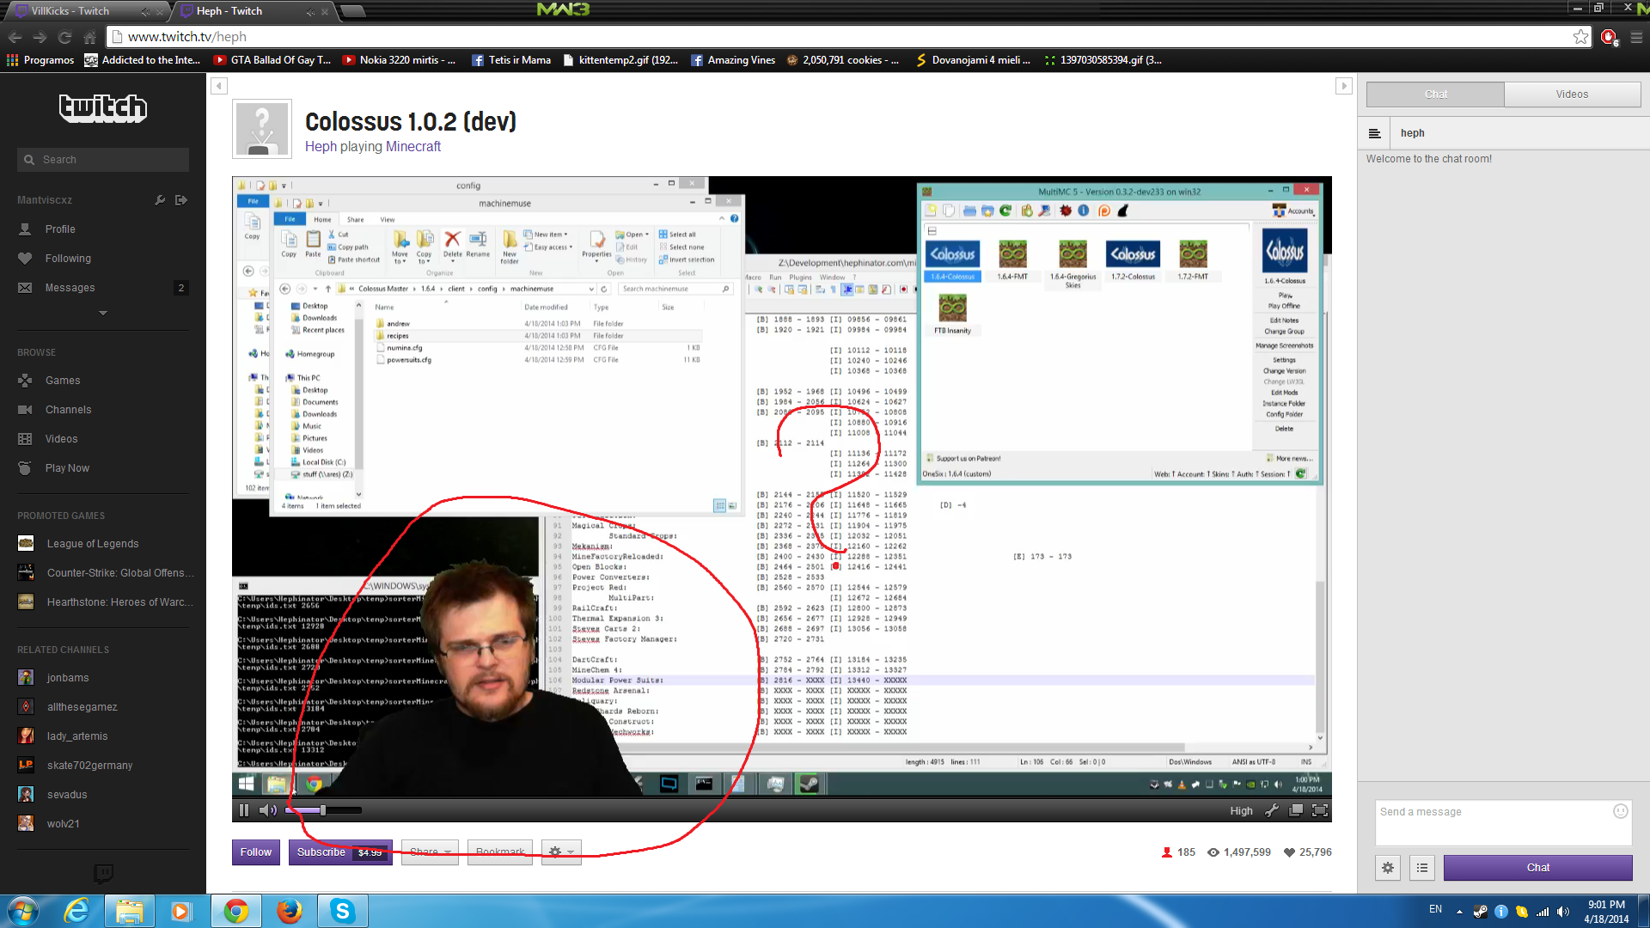
Task: Open the High quality selector
Action: coord(1241,811)
